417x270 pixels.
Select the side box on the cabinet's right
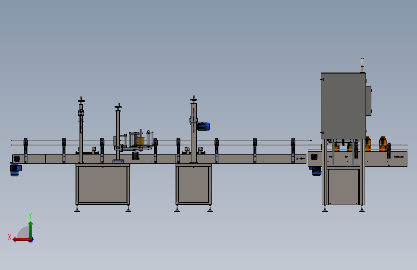368,101
